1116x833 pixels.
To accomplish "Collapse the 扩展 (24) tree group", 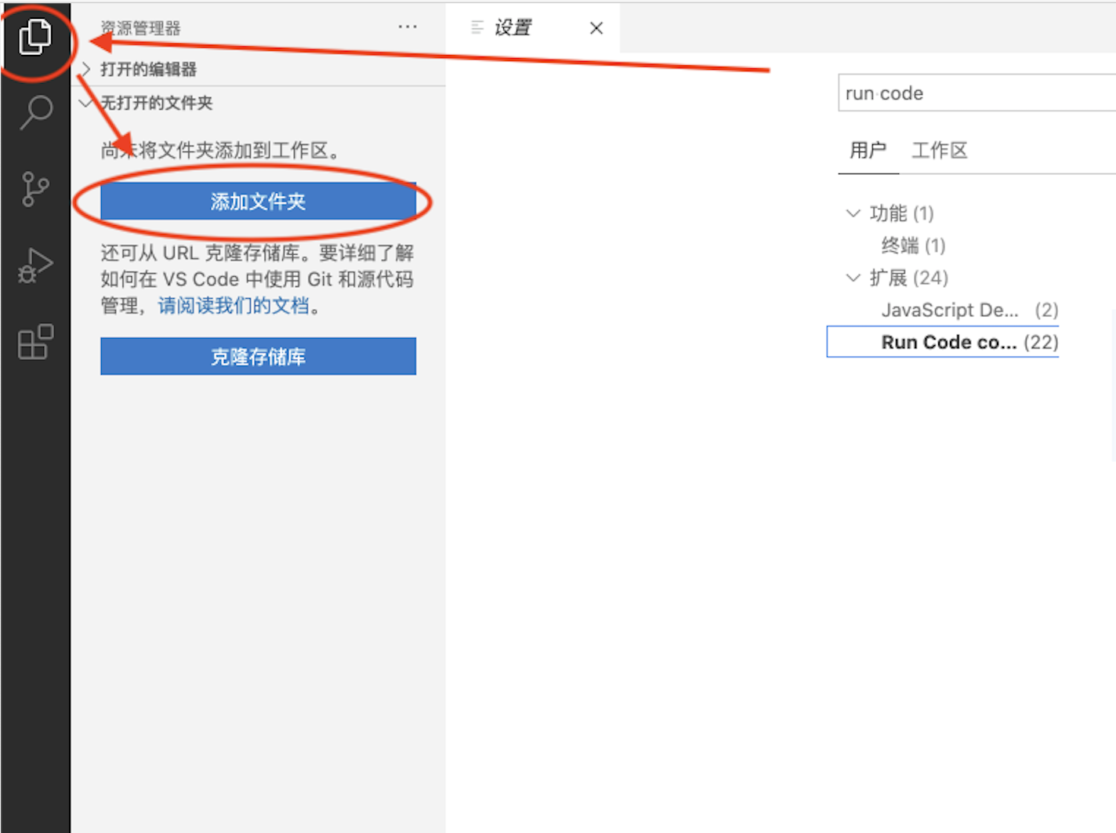I will (853, 278).
